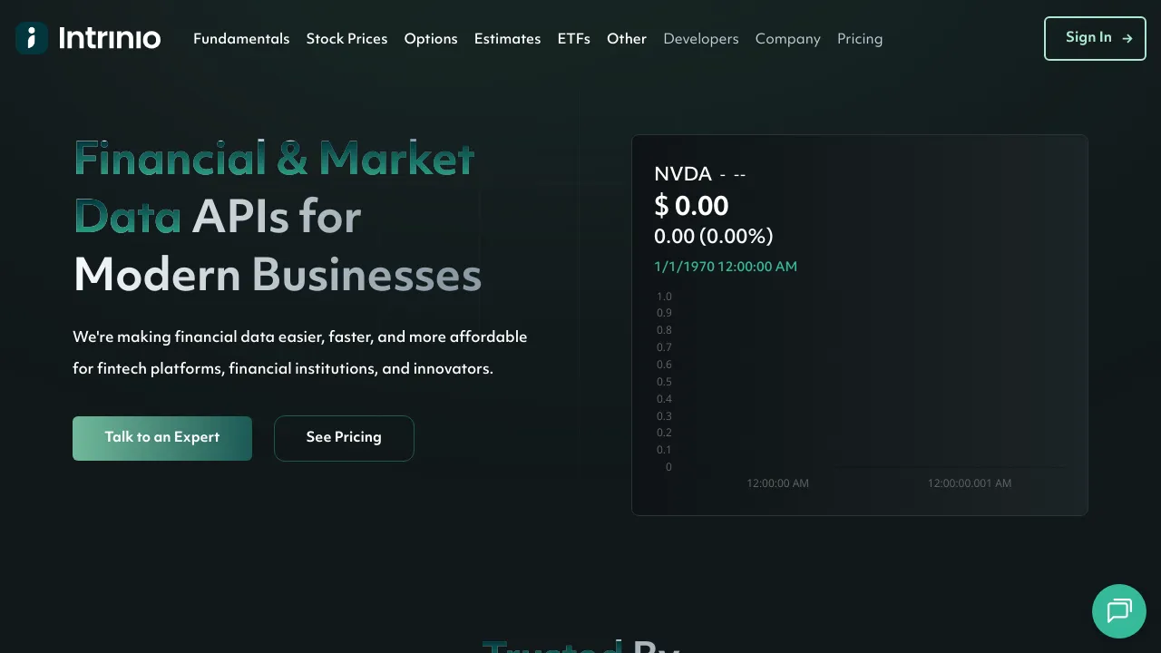
Task: Click the 1.0 y-axis label
Action: 664,297
